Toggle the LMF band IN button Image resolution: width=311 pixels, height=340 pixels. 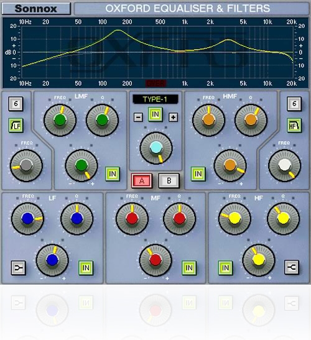pos(113,174)
